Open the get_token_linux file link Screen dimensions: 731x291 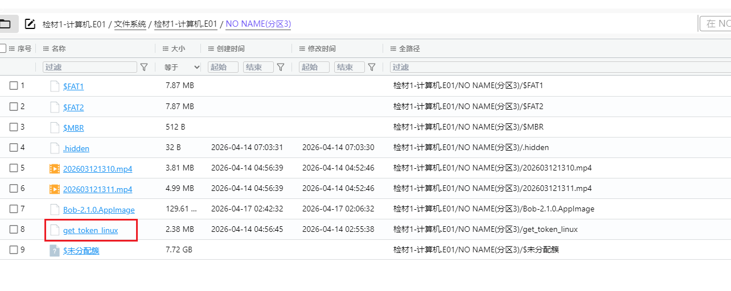click(91, 230)
